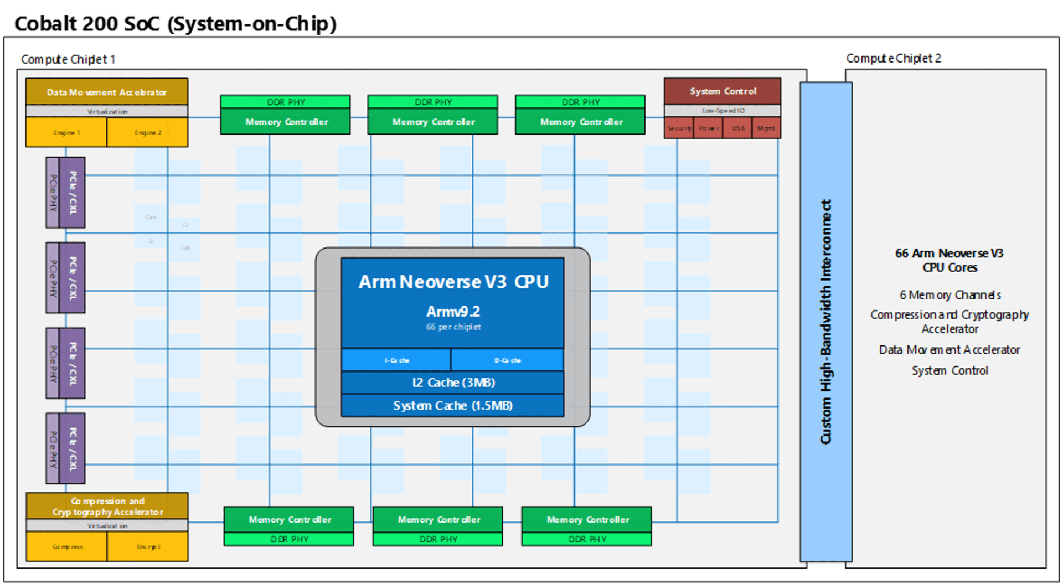The height and width of the screenshot is (584, 1063).
Task: Click the "6 Memory Channels" text
Action: (x=950, y=295)
